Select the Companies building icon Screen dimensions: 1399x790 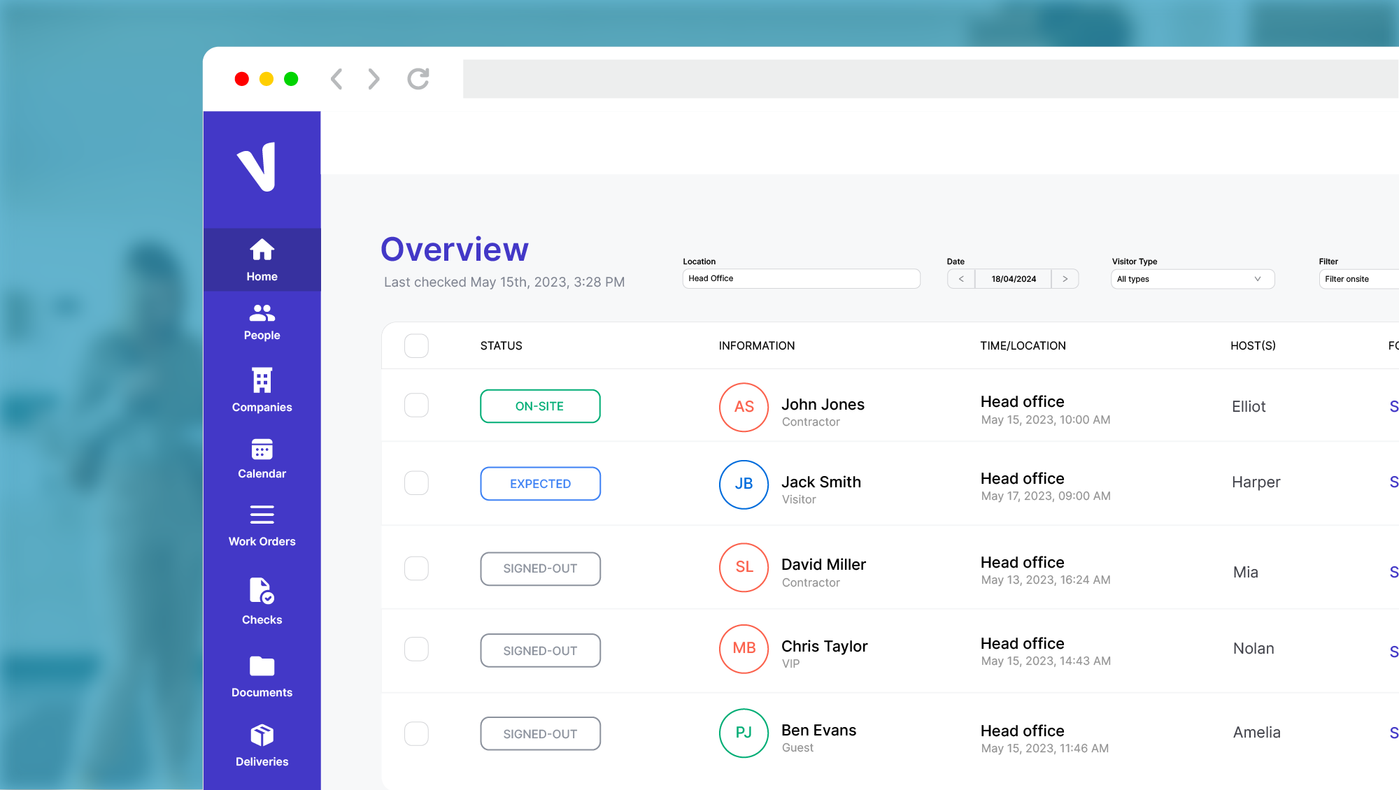(x=262, y=380)
